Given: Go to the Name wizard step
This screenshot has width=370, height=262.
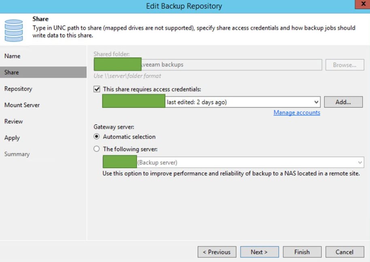Looking at the screenshot, I should (x=13, y=56).
